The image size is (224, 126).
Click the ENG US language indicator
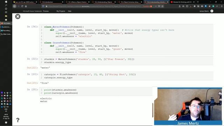(6, 110)
